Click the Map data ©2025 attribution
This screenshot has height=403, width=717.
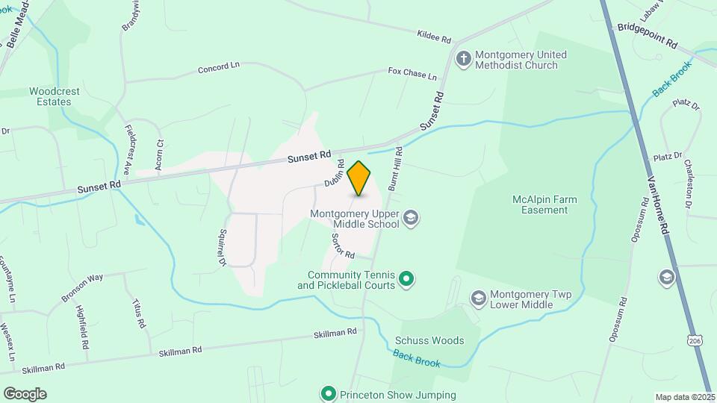pyautogui.click(x=685, y=398)
